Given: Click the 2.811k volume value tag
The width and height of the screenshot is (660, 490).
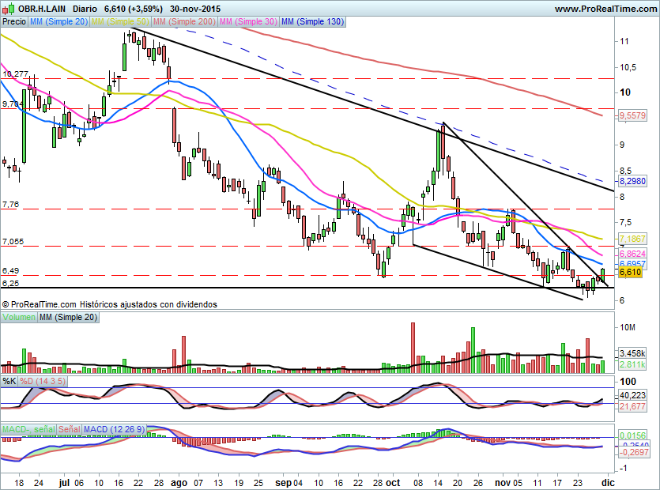Looking at the screenshot, I should [x=632, y=364].
